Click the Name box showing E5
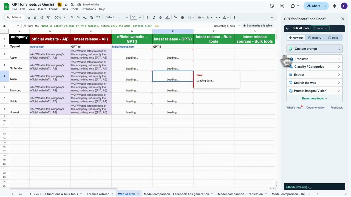 10,26
